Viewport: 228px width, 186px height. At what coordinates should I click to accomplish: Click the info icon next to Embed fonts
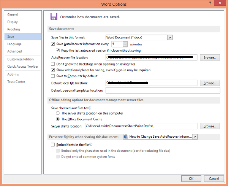[x=91, y=145]
